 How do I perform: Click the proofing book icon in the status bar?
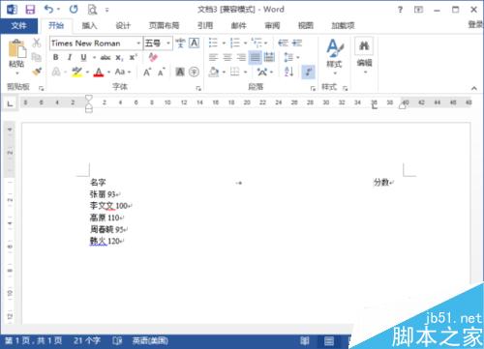click(117, 340)
